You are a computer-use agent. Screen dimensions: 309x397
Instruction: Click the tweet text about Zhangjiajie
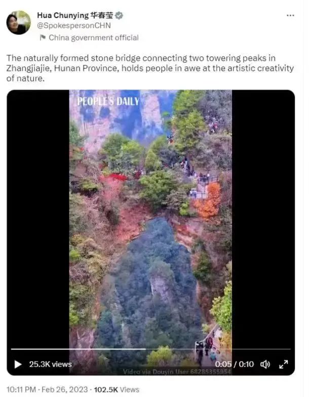point(150,68)
